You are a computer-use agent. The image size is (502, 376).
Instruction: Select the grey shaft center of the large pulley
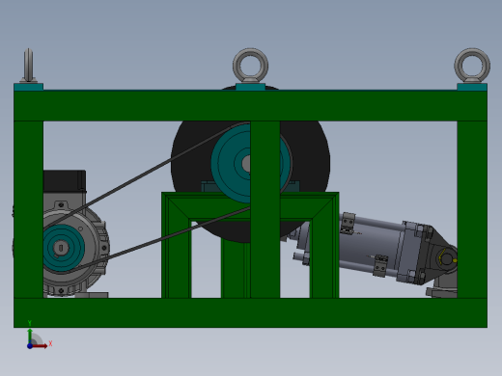coord(246,164)
